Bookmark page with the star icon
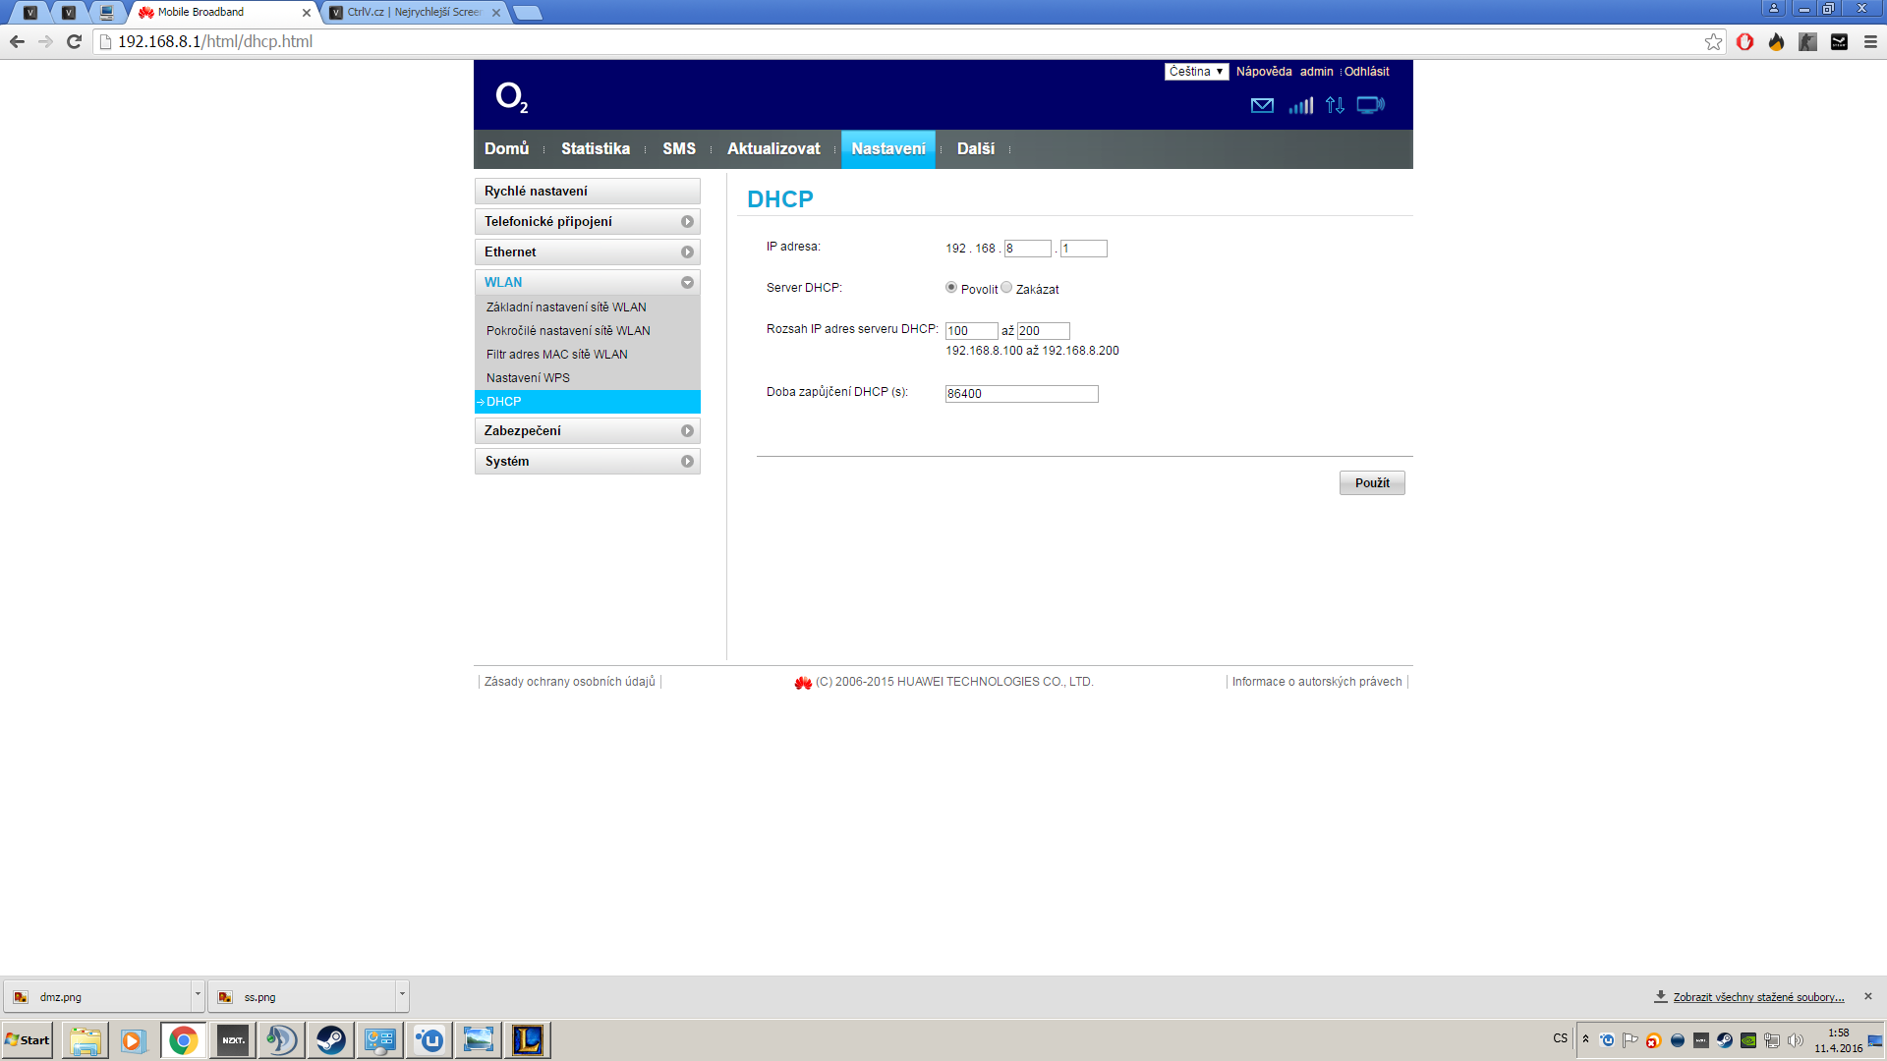This screenshot has width=1887, height=1061. [x=1713, y=41]
